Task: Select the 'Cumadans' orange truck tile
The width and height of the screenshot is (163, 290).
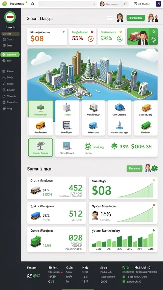Action: click(146, 109)
